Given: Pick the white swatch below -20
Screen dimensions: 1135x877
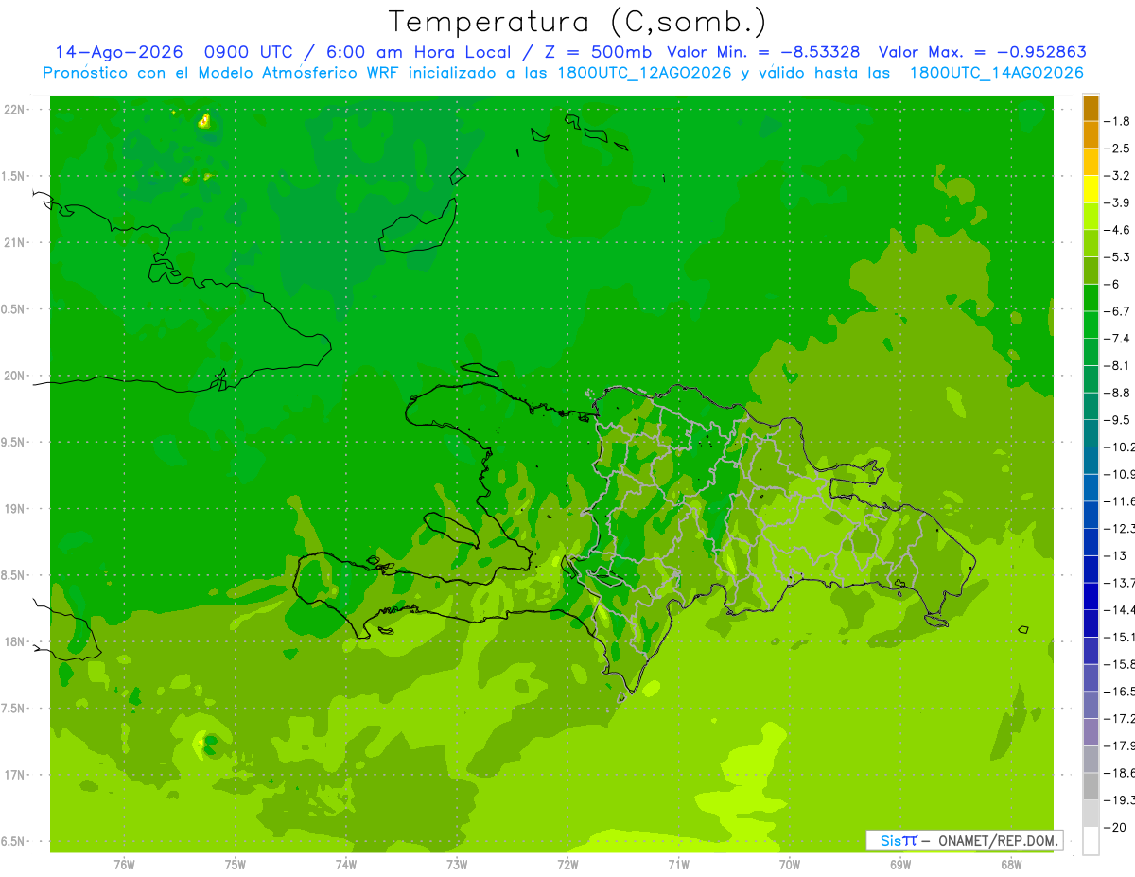Looking at the screenshot, I should [1091, 841].
